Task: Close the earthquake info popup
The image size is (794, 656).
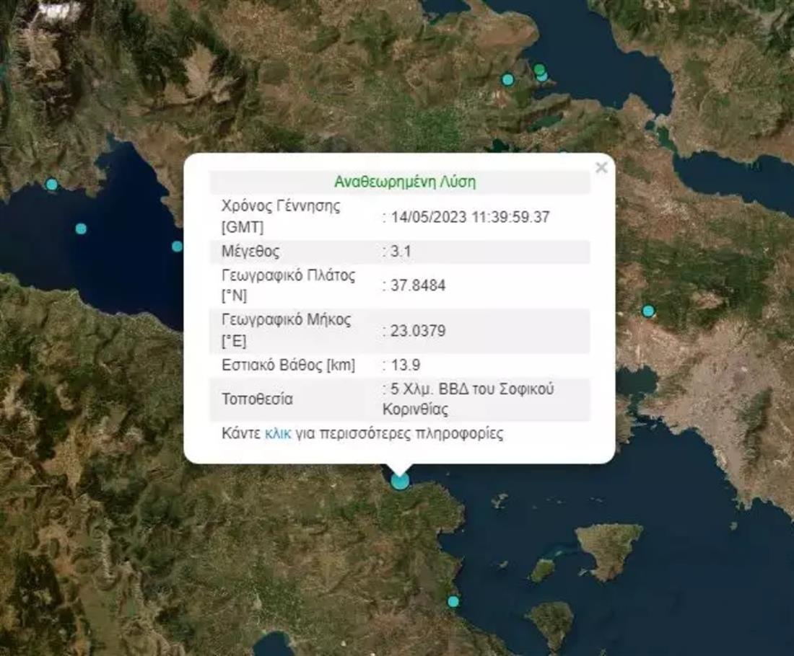Action: 601,168
